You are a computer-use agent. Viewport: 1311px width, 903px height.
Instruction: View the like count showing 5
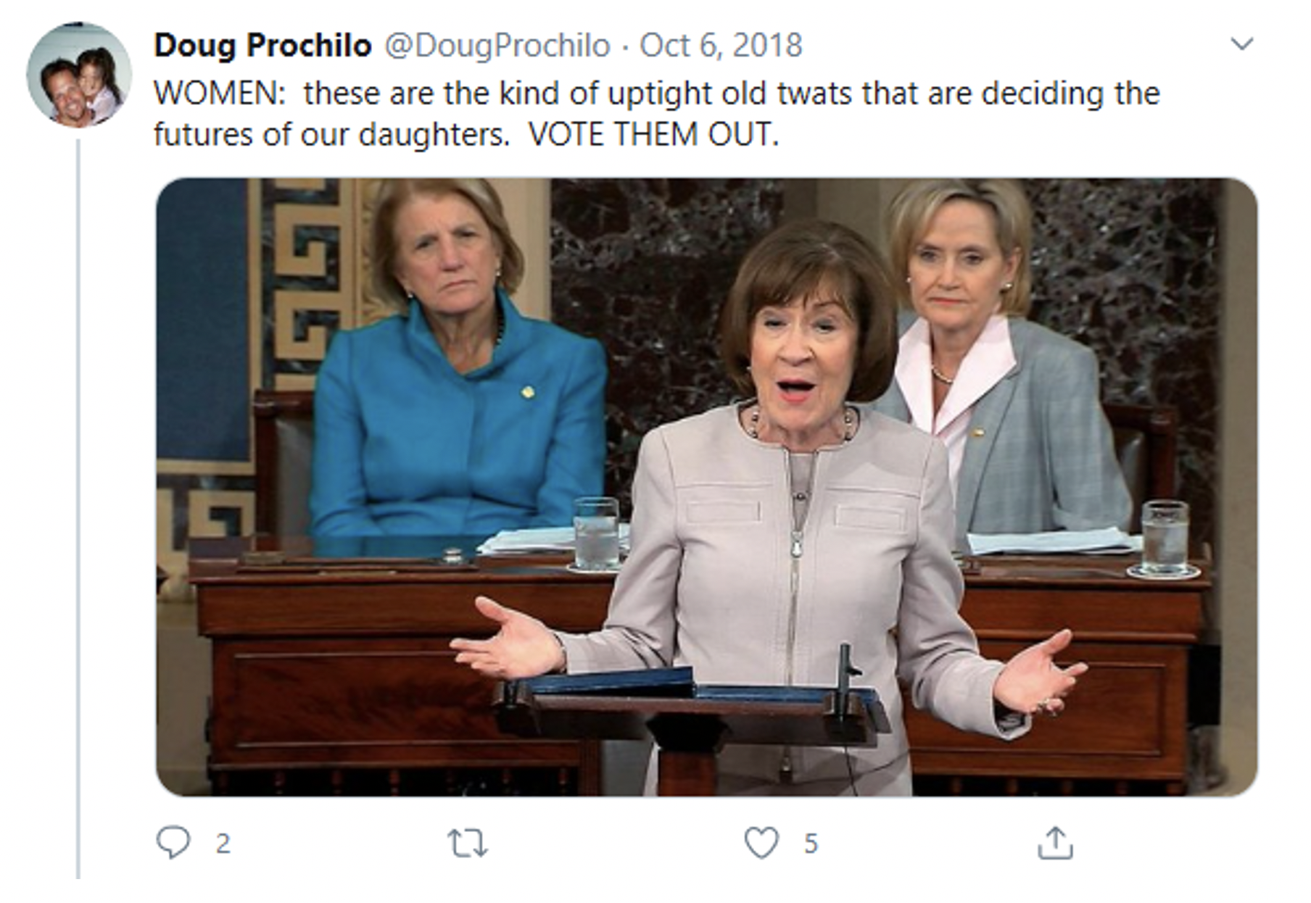(x=811, y=844)
